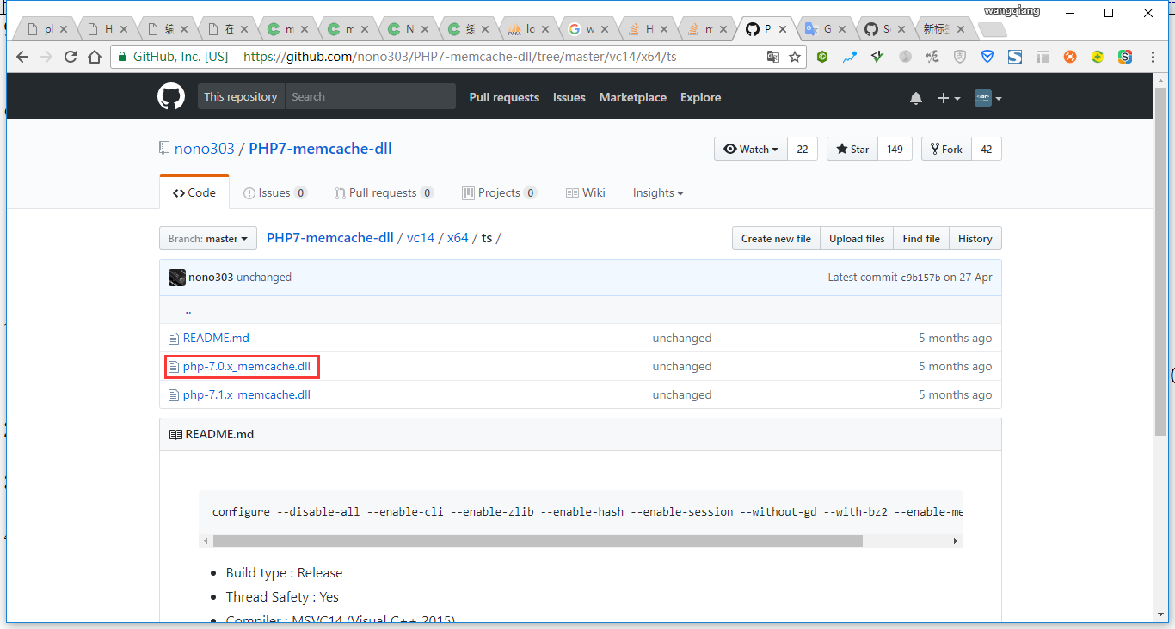
Task: Expand the Insights dropdown
Action: [658, 193]
